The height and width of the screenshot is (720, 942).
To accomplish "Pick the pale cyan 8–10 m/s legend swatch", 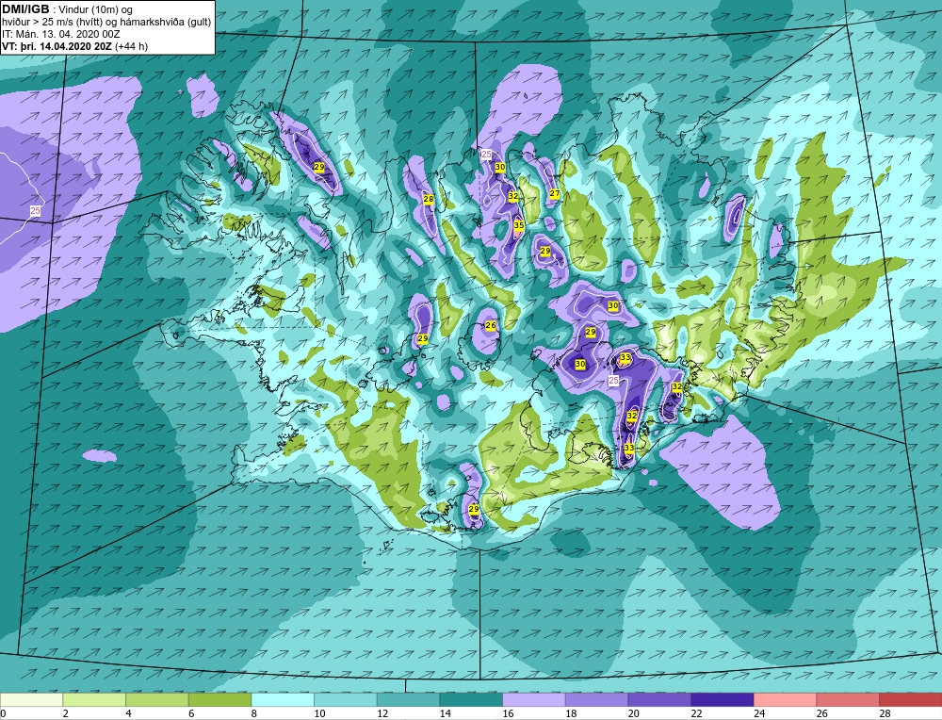I will pyautogui.click(x=283, y=700).
